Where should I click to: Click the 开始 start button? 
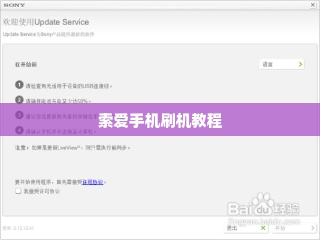[x=294, y=228]
